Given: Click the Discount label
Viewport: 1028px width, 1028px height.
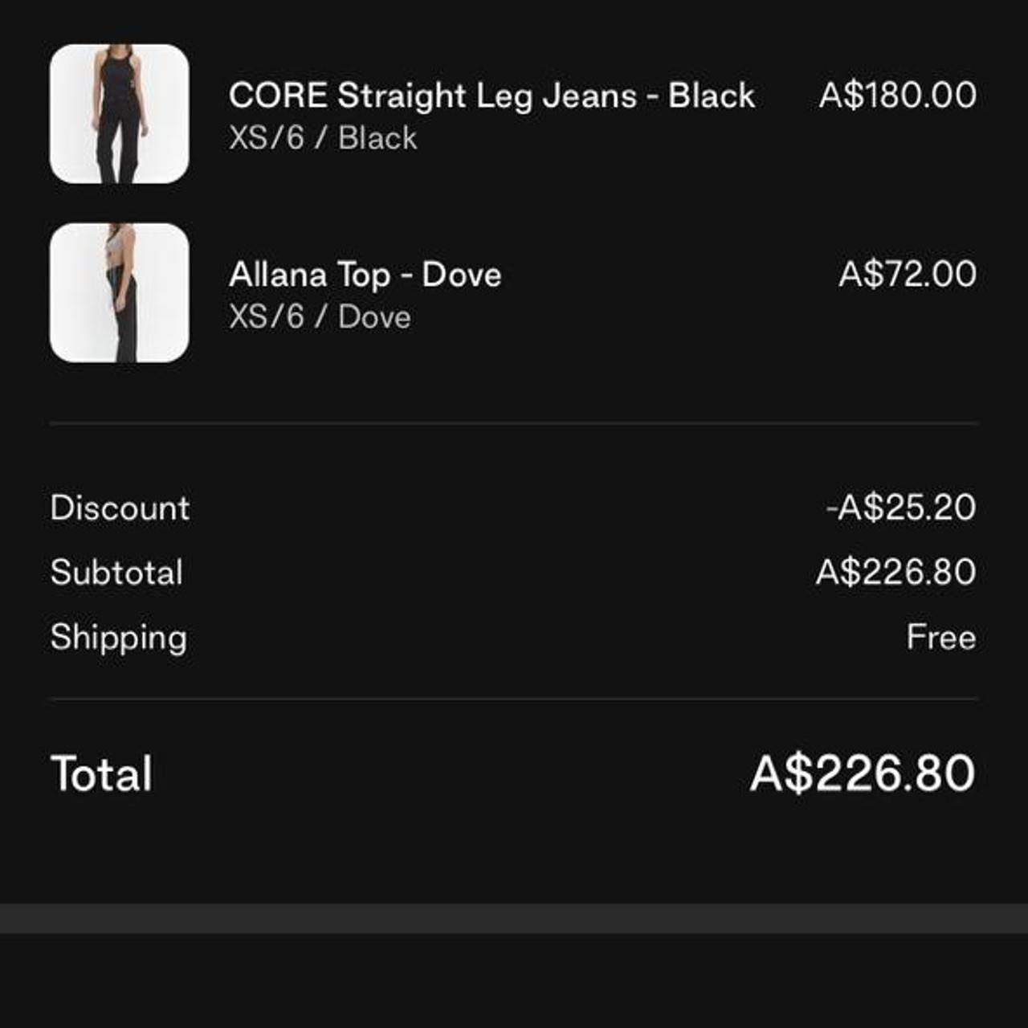Looking at the screenshot, I should tap(120, 508).
